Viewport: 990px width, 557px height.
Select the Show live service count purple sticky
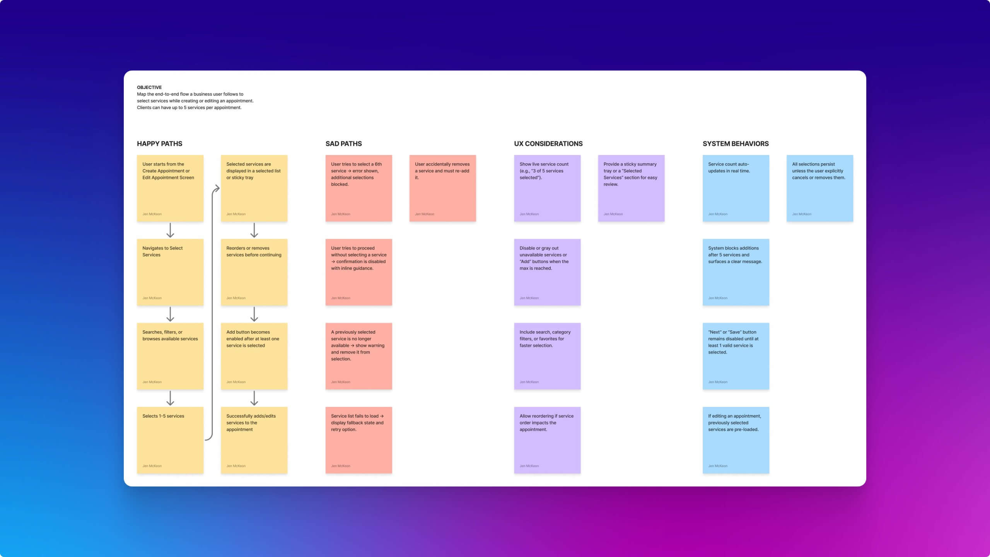[x=547, y=188]
